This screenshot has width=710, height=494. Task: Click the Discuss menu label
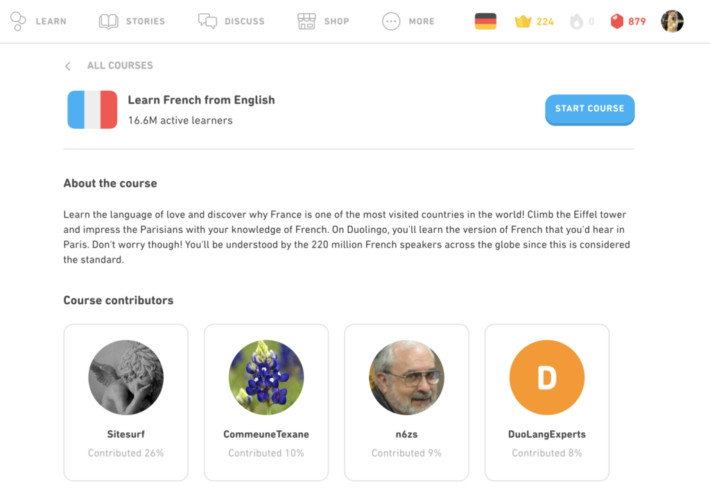click(245, 21)
